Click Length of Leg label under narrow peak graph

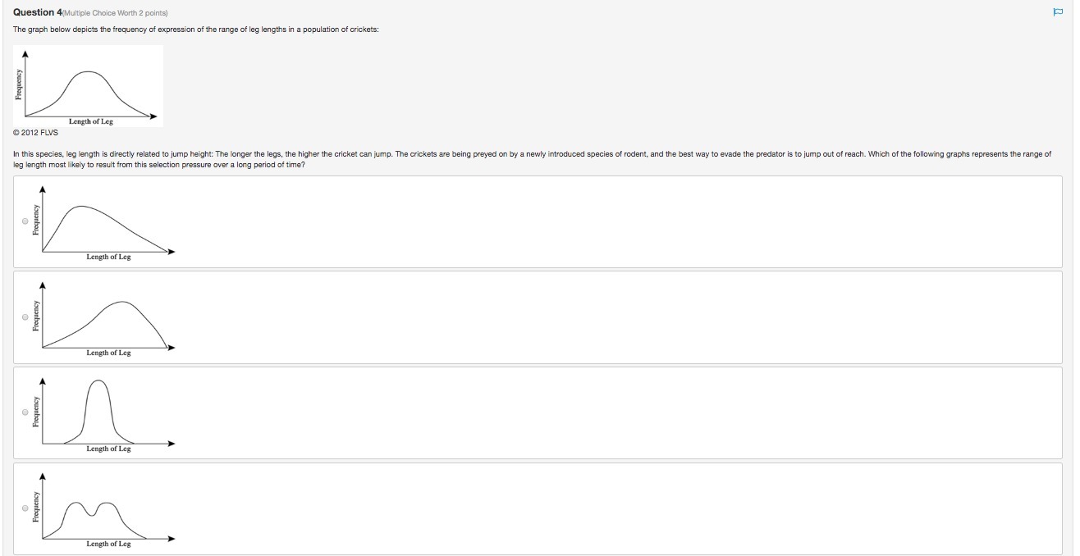point(108,449)
